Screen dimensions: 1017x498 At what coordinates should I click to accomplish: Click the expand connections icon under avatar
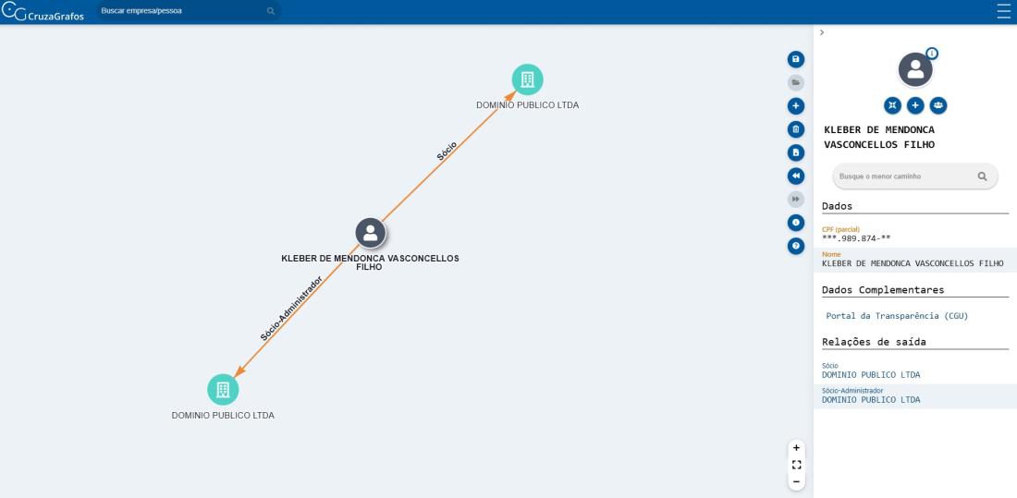892,105
